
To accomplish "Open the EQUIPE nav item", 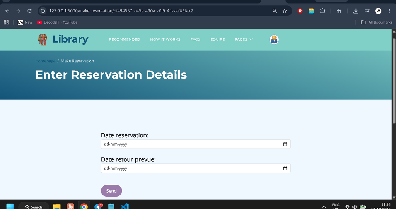I will coord(218,39).
